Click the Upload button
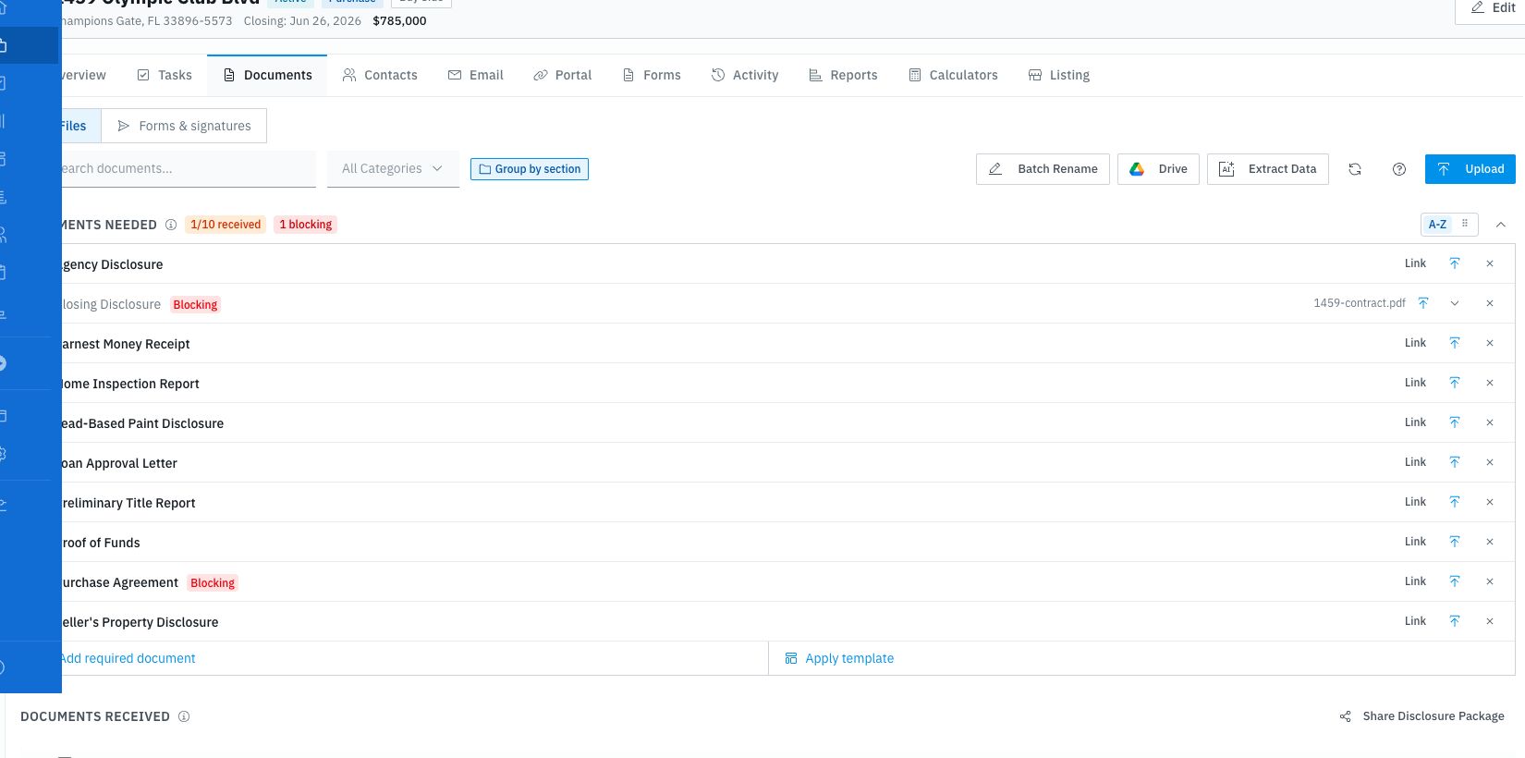 [1470, 169]
